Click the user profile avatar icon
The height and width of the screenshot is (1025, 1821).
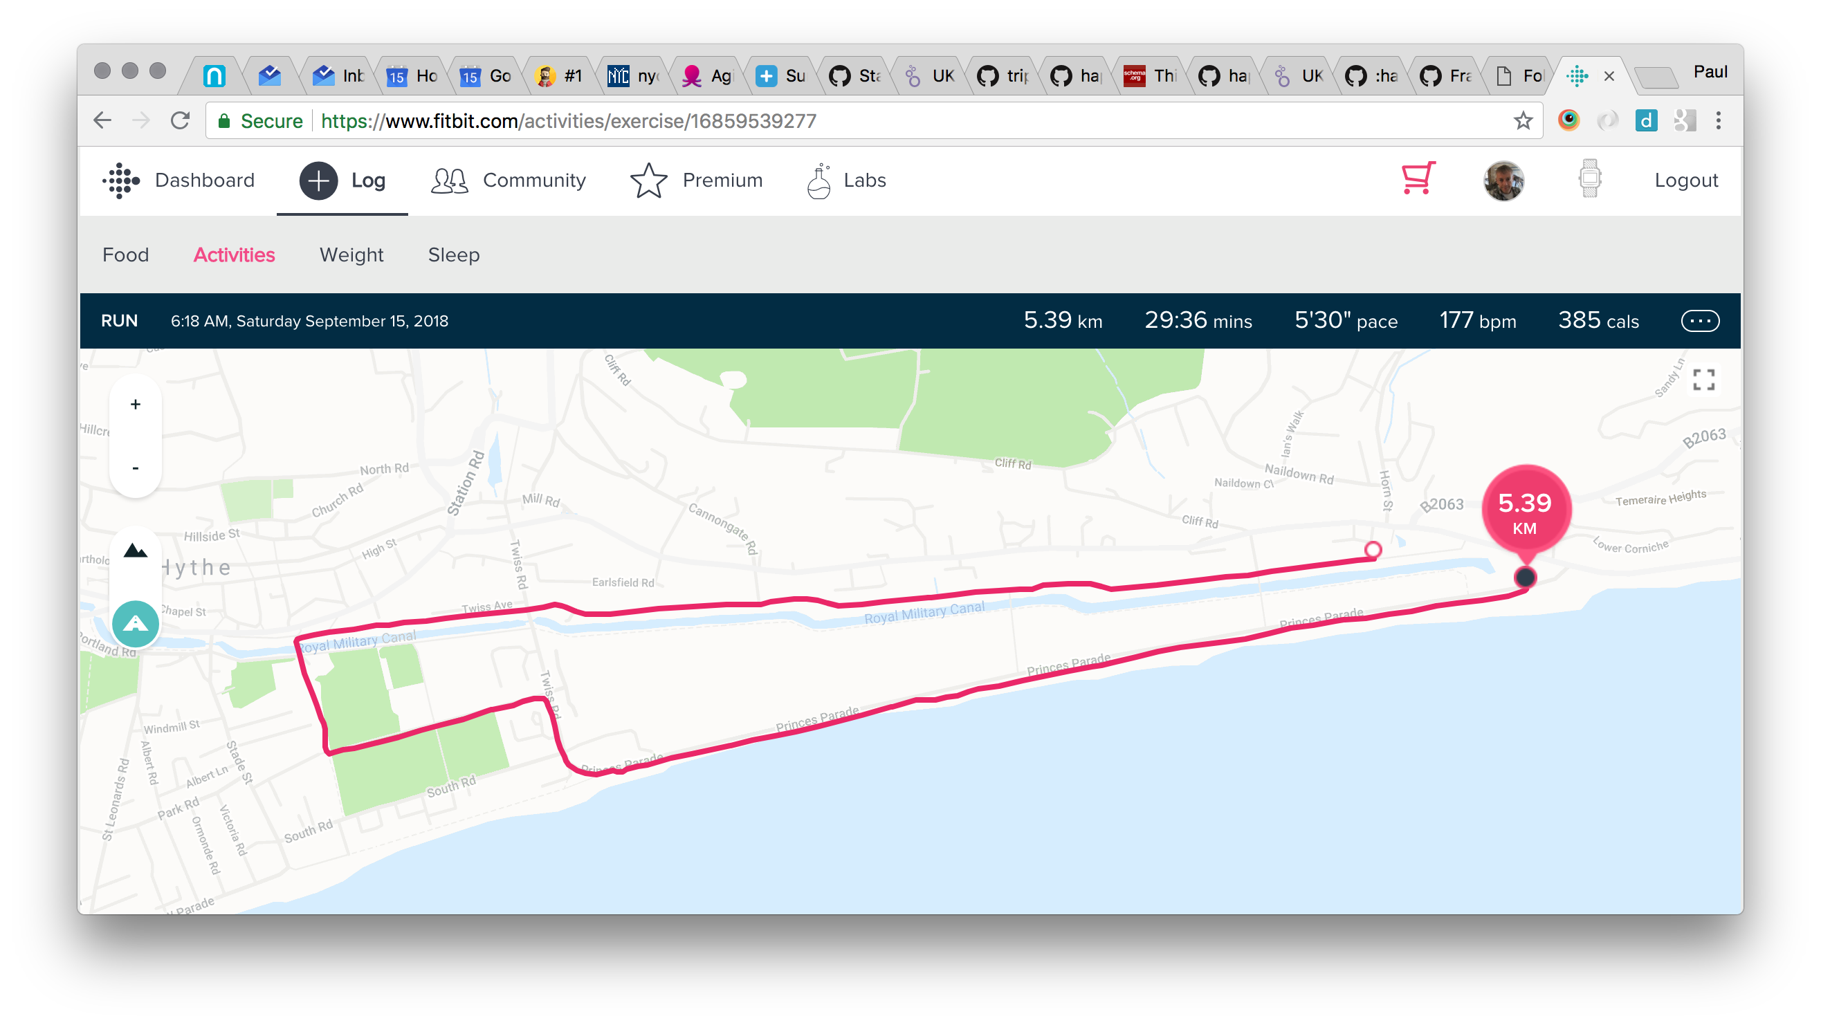point(1502,180)
